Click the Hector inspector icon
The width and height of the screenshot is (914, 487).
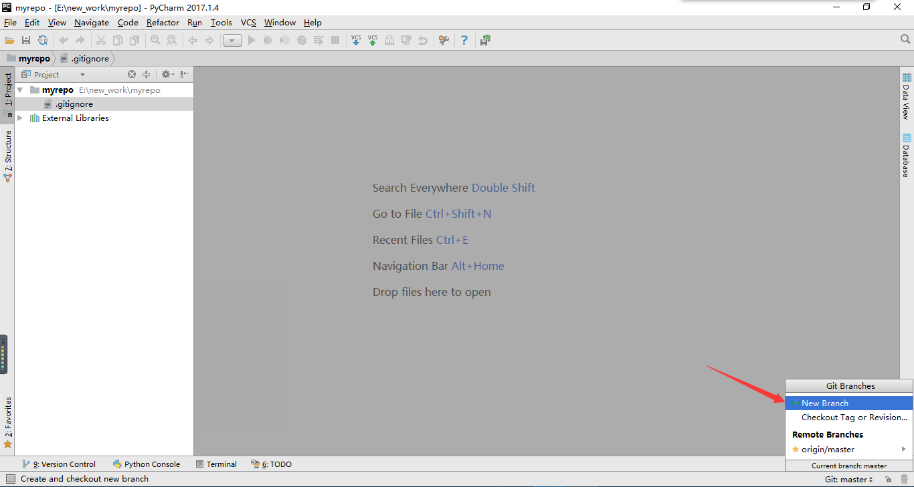[903, 480]
